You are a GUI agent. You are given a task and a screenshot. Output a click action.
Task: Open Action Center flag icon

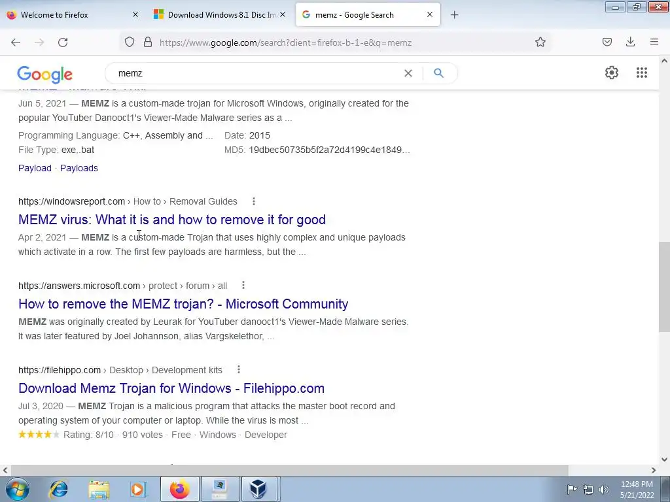pos(572,489)
